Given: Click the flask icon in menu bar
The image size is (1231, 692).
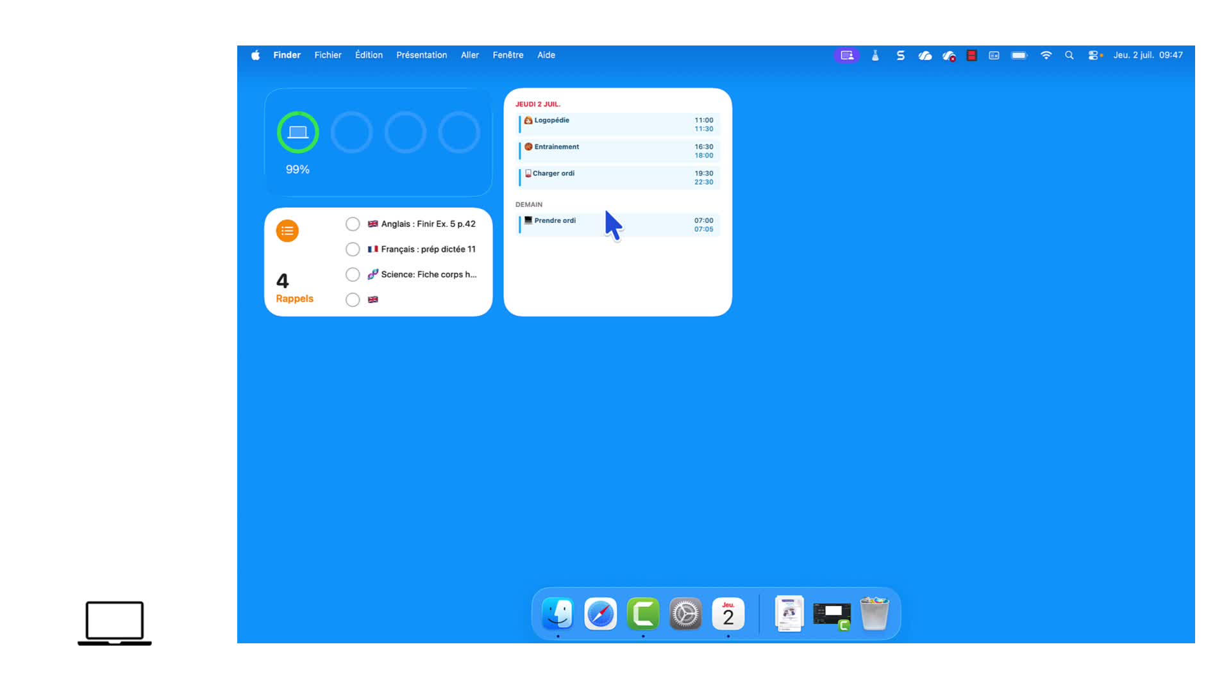Looking at the screenshot, I should click(875, 55).
